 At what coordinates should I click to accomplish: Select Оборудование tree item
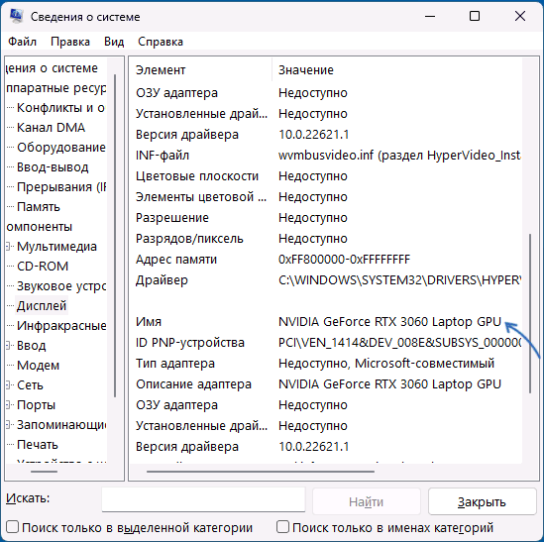point(61,148)
